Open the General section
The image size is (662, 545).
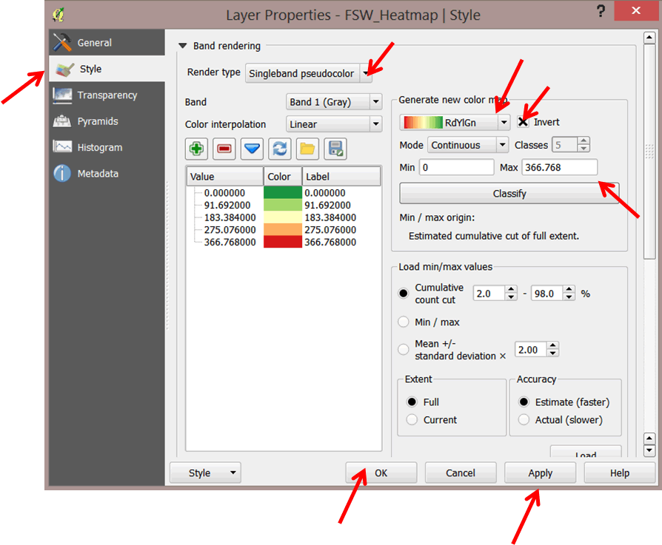point(107,43)
